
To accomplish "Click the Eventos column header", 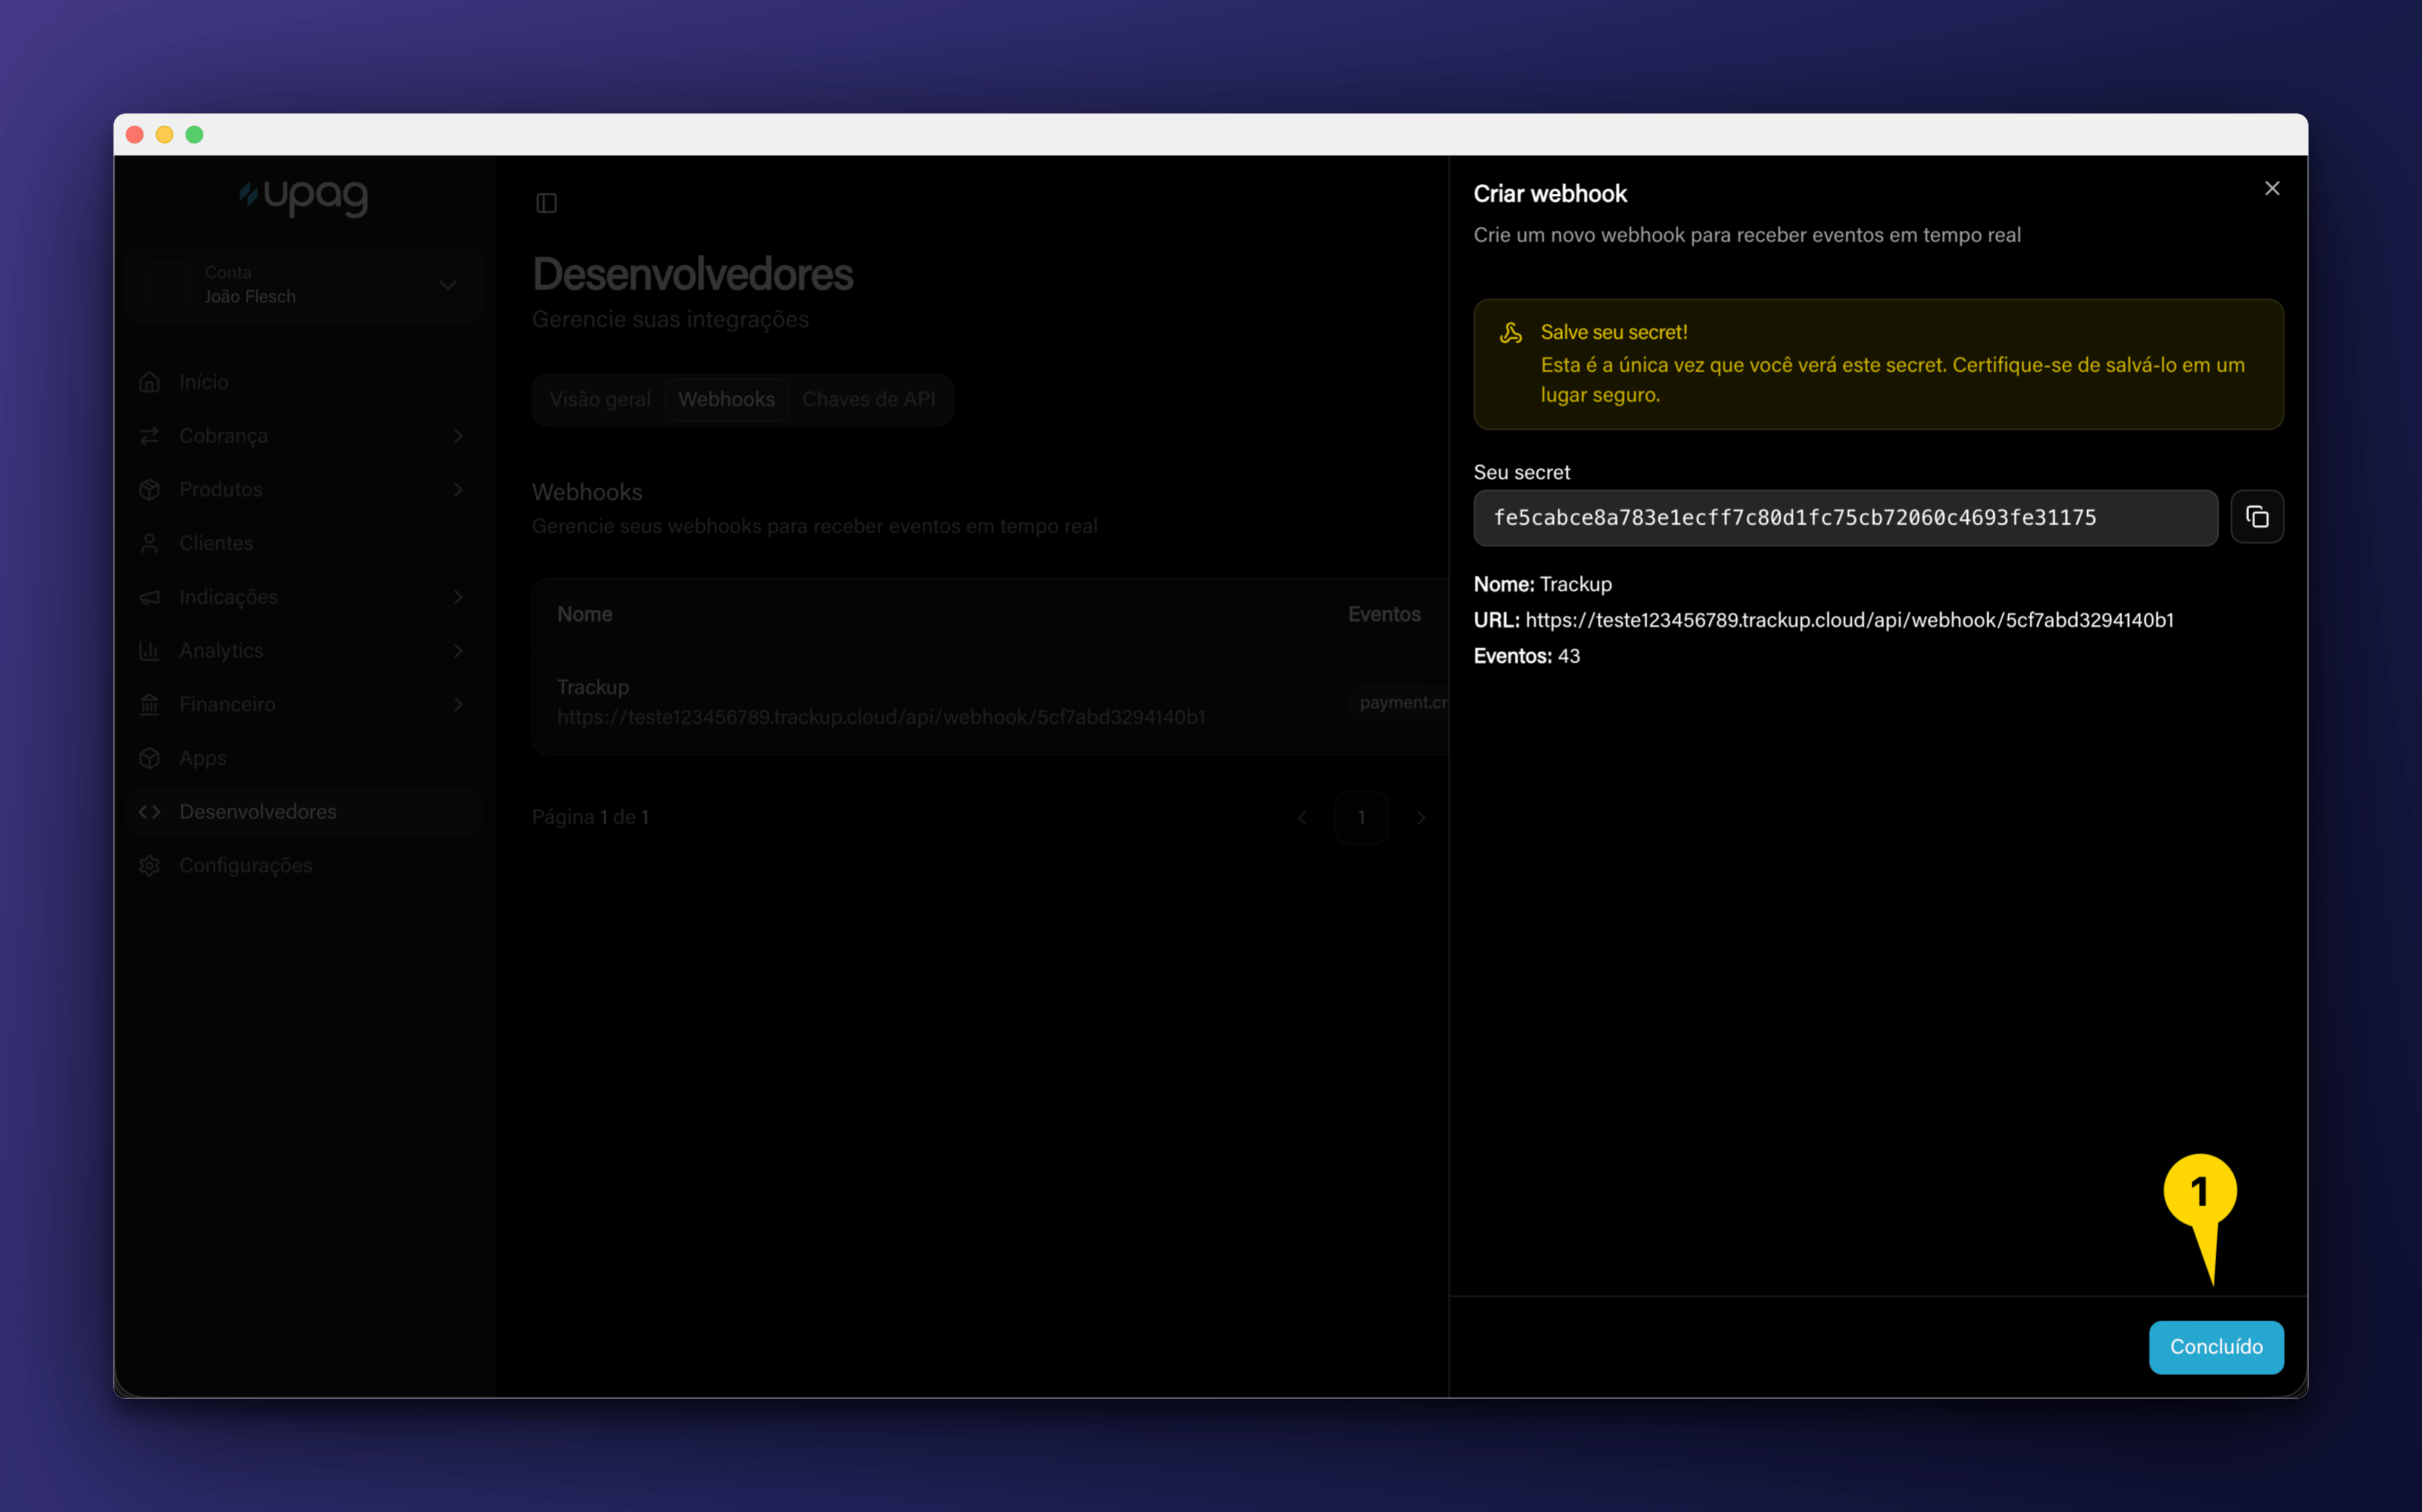I will [1384, 614].
